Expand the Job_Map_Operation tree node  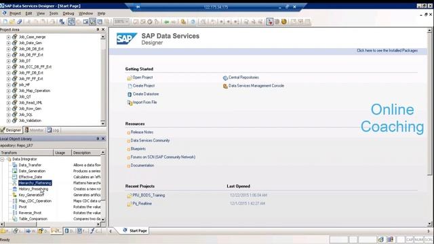9,91
